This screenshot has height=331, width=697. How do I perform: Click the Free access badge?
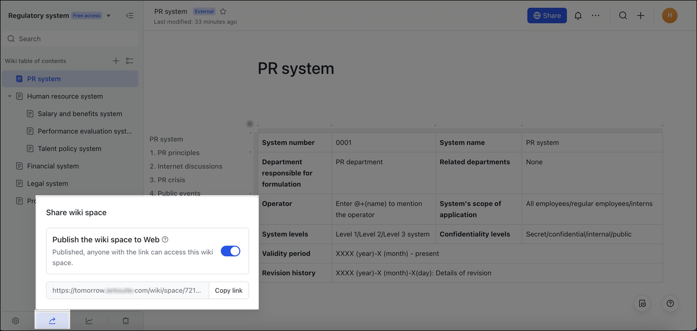tap(87, 16)
